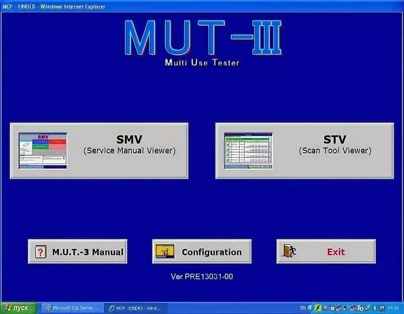Click the version text PRE13031-00
The width and height of the screenshot is (404, 314).
[x=202, y=277]
